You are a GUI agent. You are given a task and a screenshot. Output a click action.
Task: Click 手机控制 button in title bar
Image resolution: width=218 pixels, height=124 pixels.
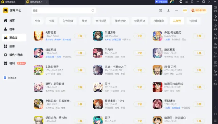[x=161, y=2]
